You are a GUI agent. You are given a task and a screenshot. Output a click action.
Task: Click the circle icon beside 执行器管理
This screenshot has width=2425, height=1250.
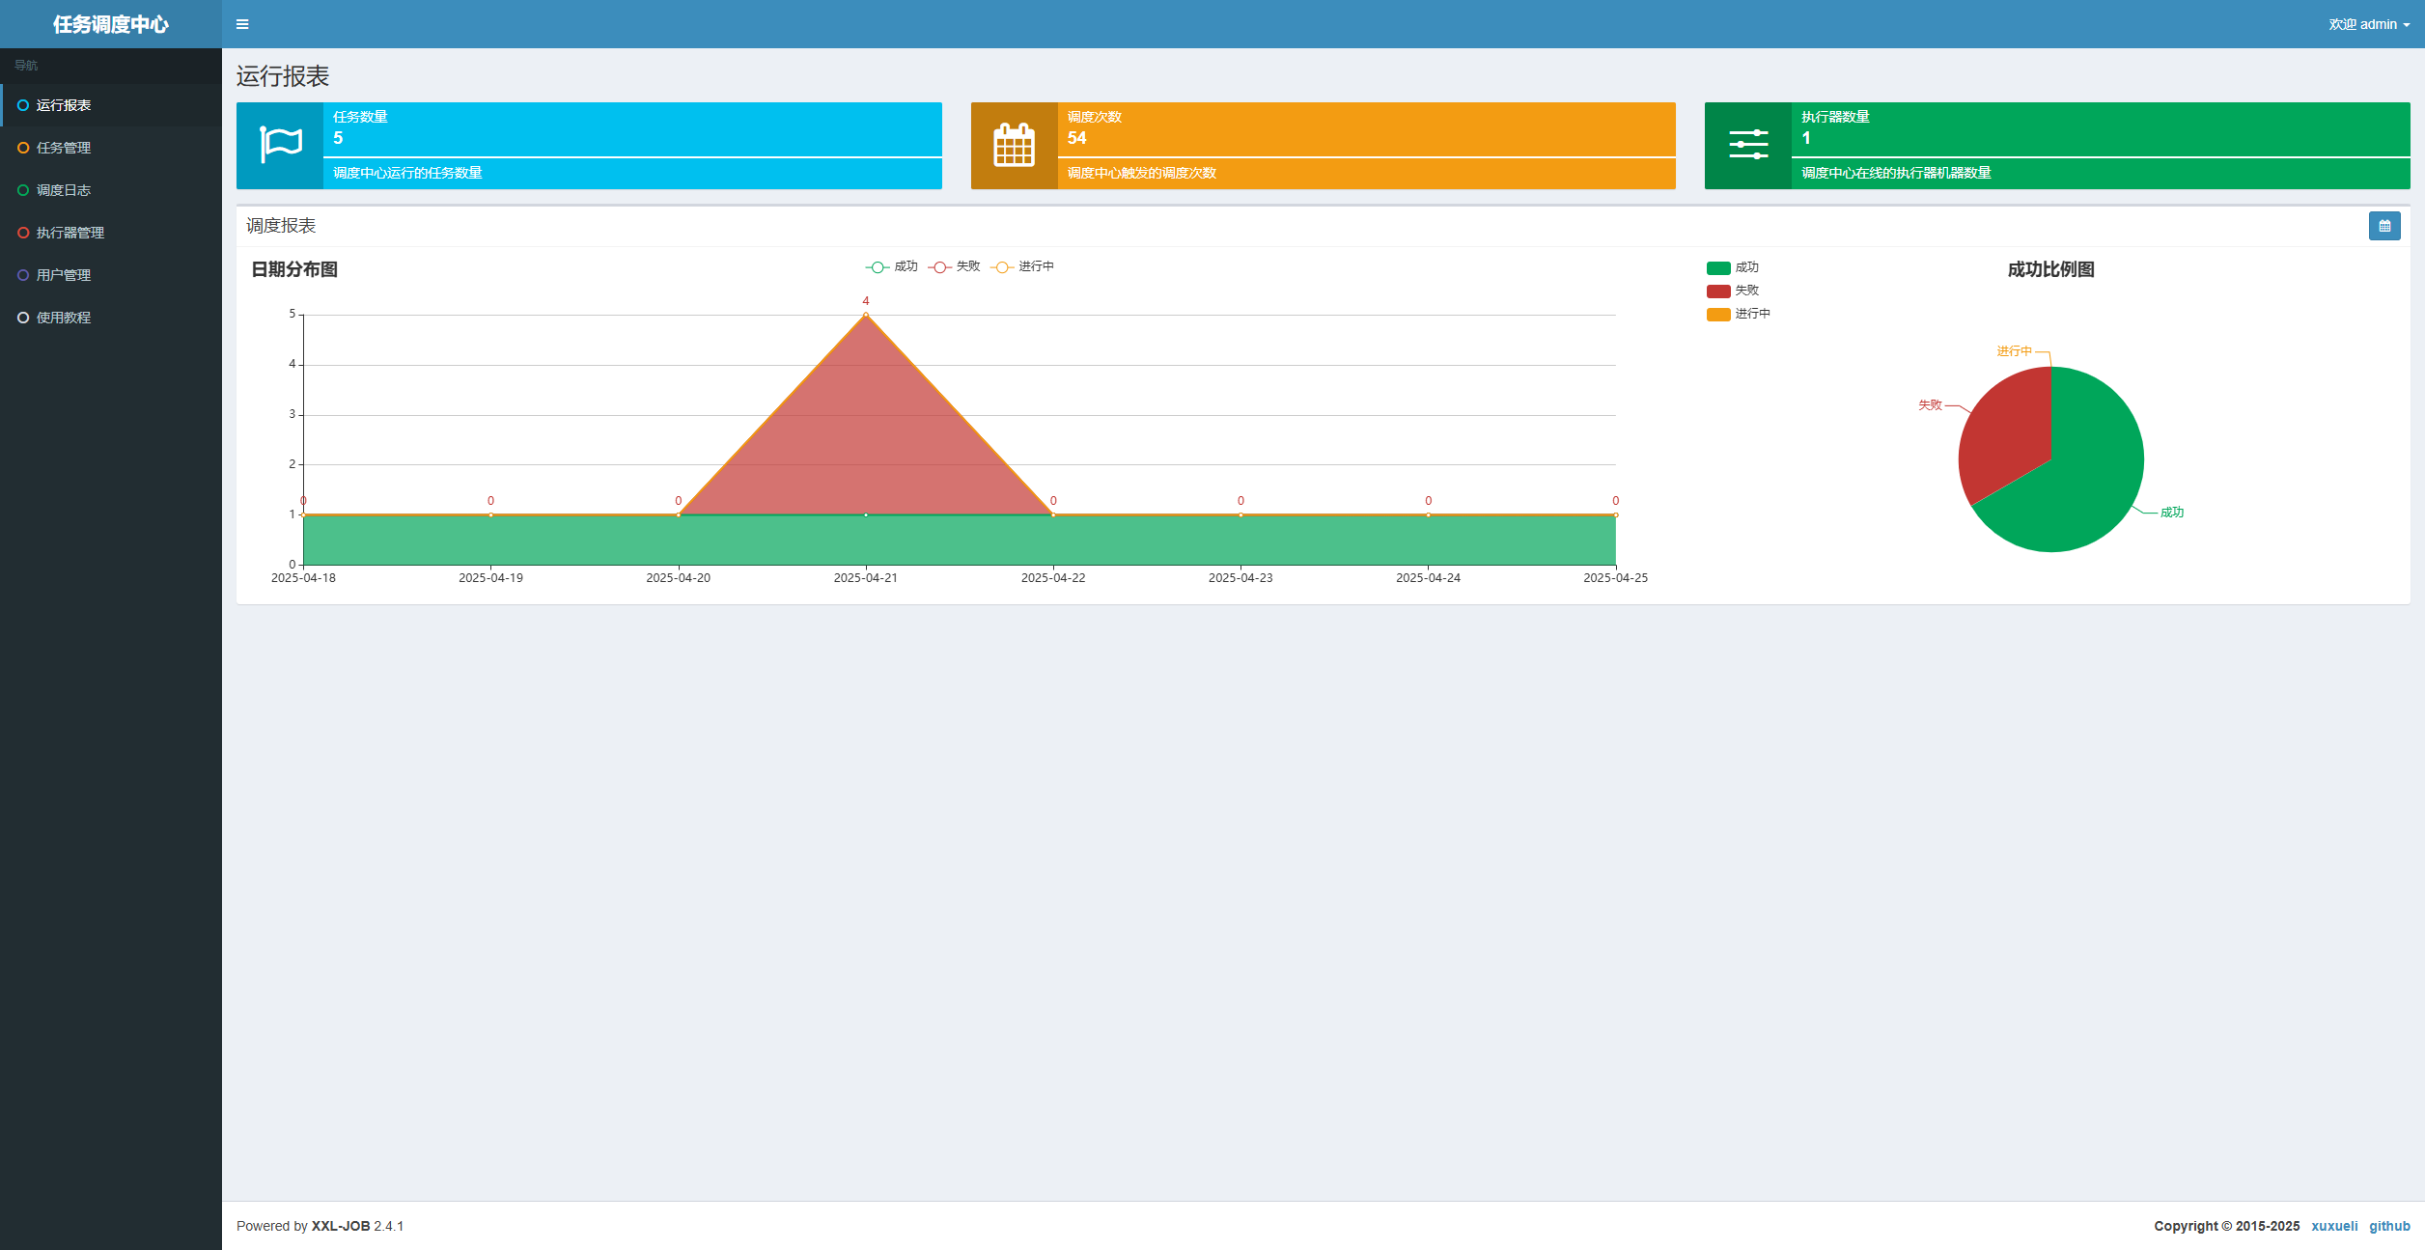(23, 233)
